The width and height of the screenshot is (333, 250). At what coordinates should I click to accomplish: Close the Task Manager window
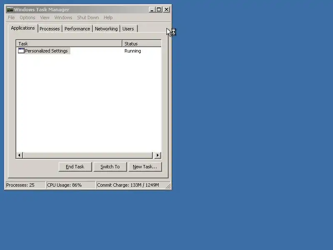coord(166,10)
